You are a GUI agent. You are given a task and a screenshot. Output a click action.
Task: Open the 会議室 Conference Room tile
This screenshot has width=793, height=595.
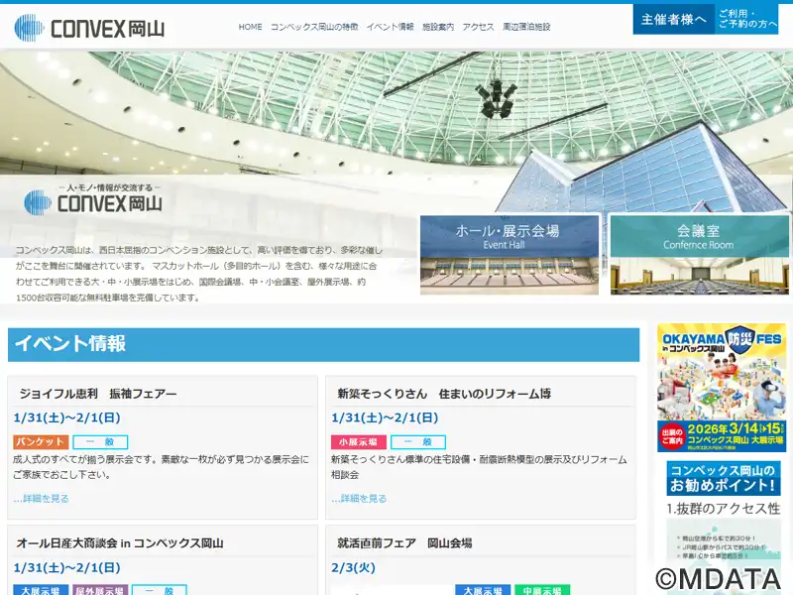click(700, 255)
